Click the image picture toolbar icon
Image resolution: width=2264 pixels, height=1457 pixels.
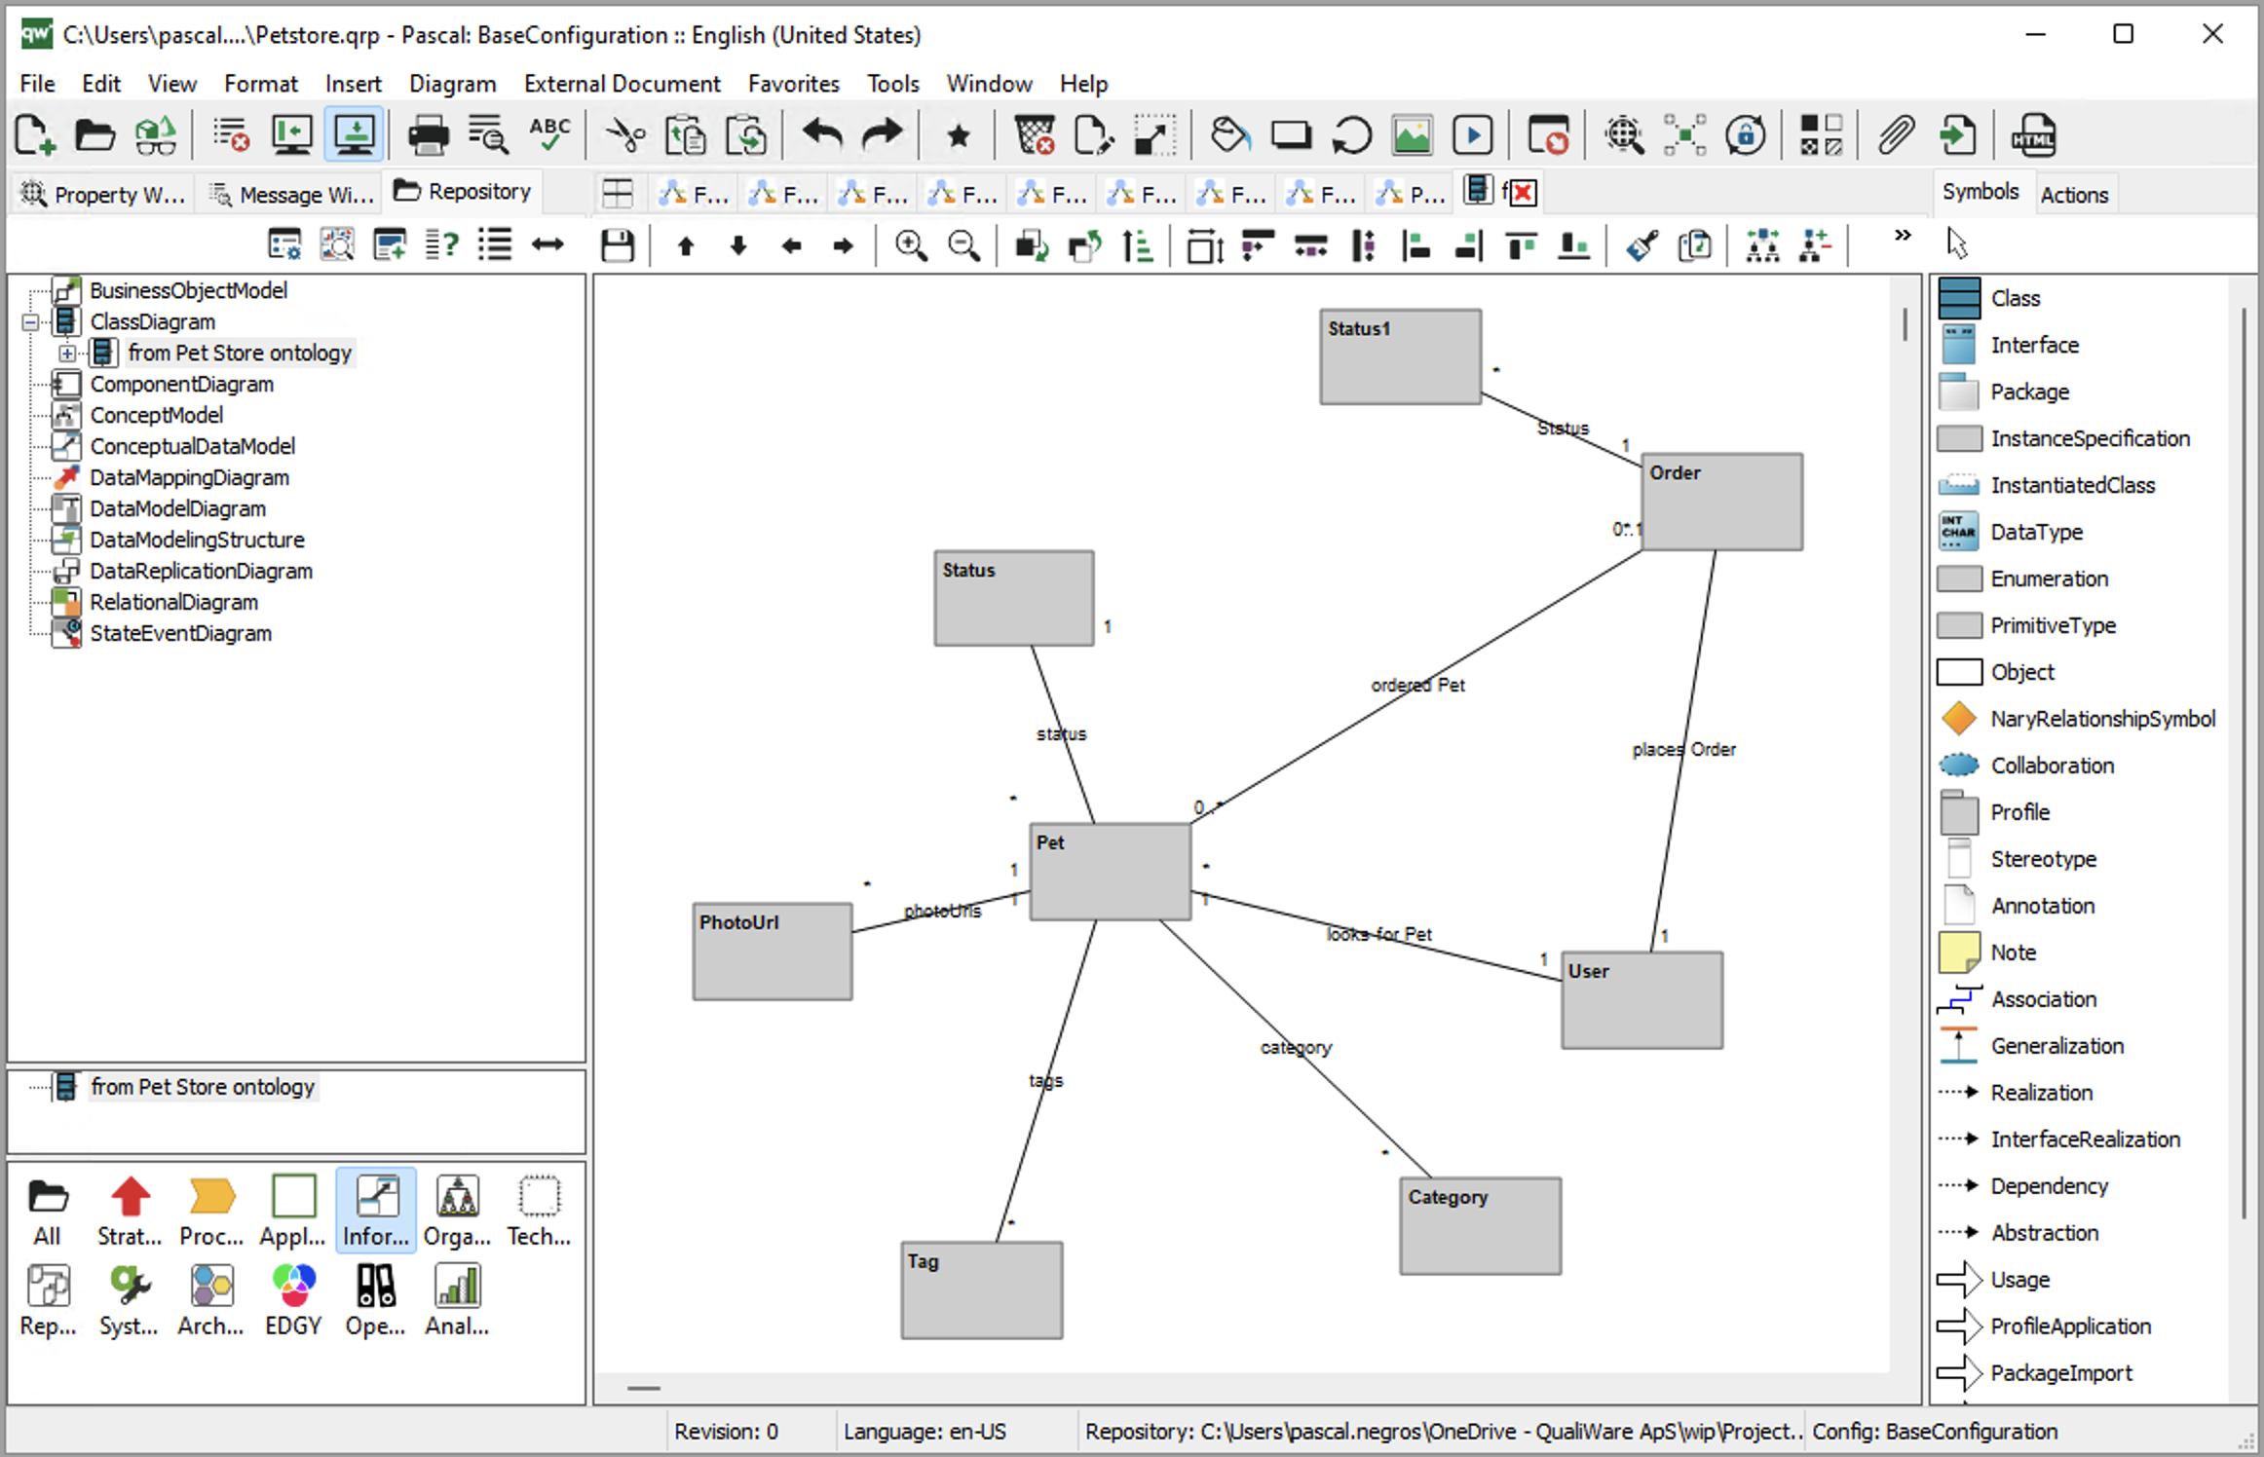[x=1413, y=135]
